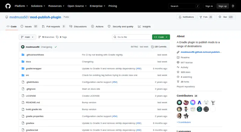Click the build.gradle.kts file icon

(23, 109)
